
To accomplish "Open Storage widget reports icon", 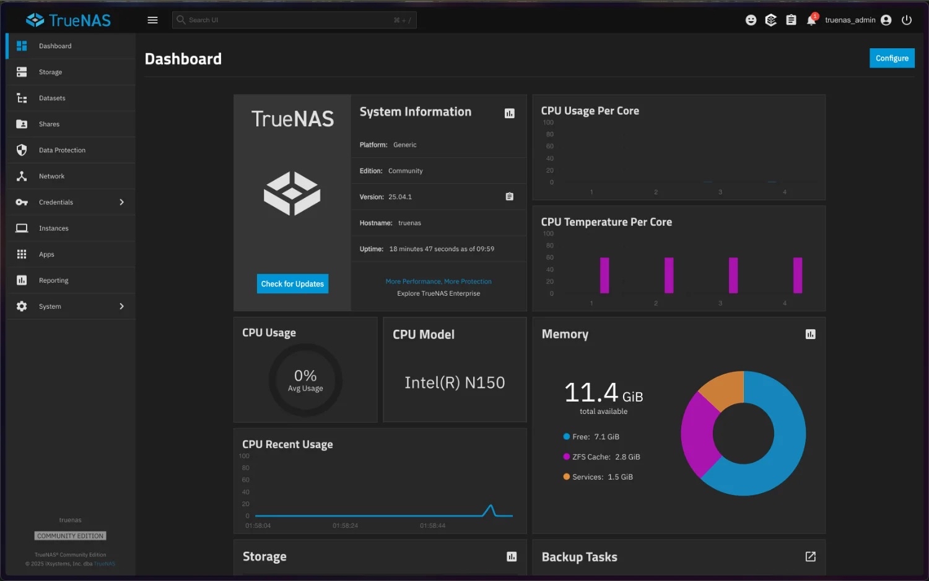I will (512, 557).
